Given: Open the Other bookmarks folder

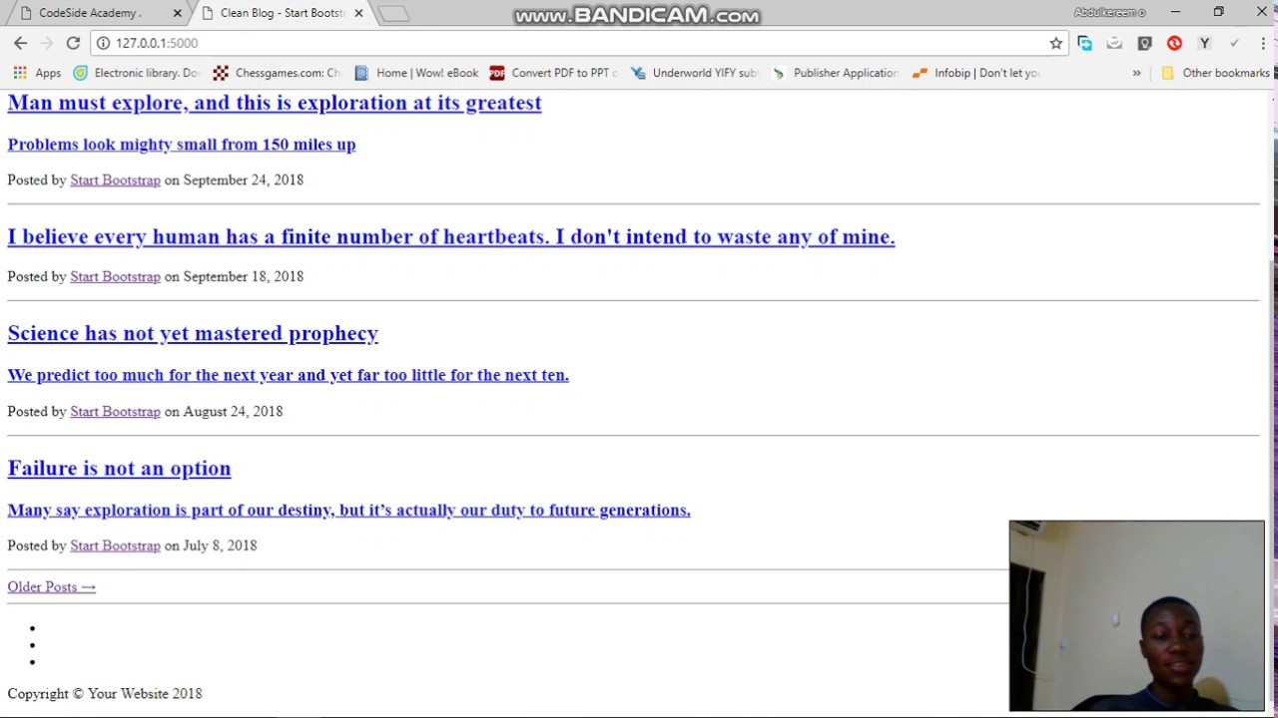Looking at the screenshot, I should click(x=1214, y=73).
